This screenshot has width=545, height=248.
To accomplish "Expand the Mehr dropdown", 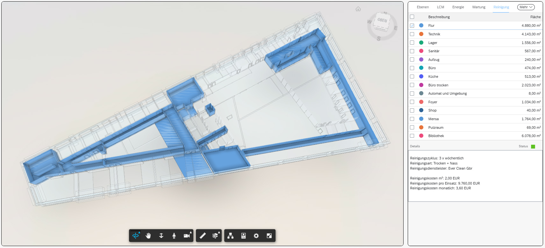I will tap(526, 7).
